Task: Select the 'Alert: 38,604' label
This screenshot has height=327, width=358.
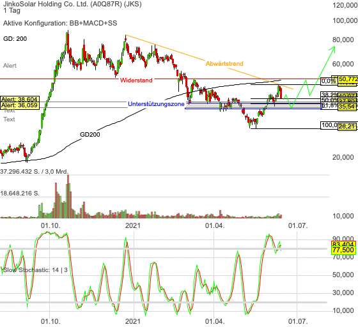Action: [x=20, y=99]
